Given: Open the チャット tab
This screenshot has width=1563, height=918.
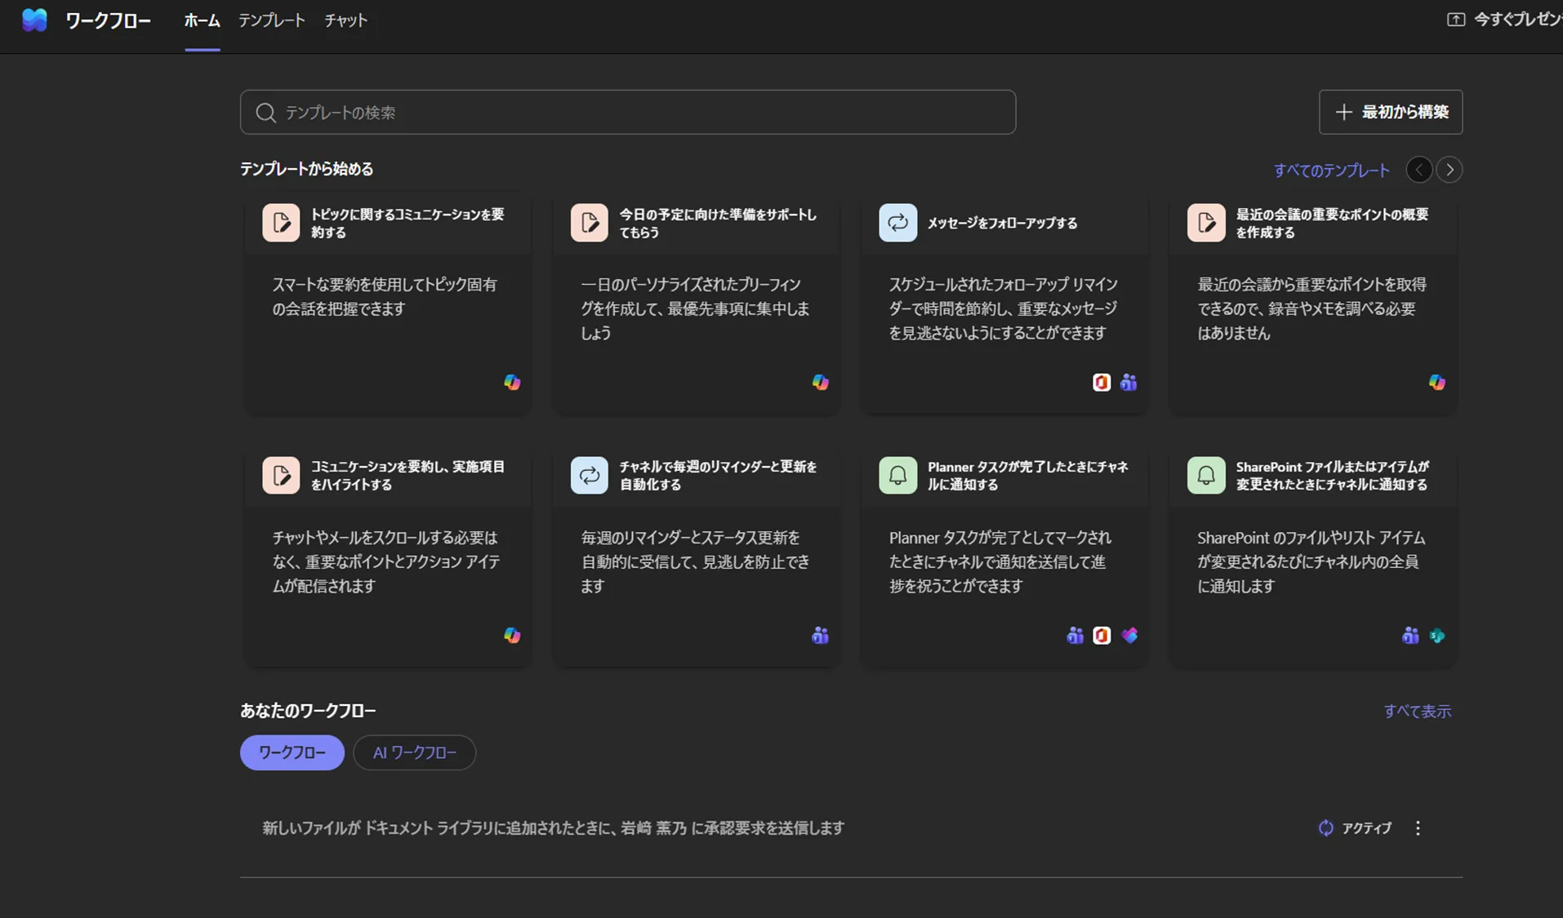Looking at the screenshot, I should pyautogui.click(x=344, y=20).
